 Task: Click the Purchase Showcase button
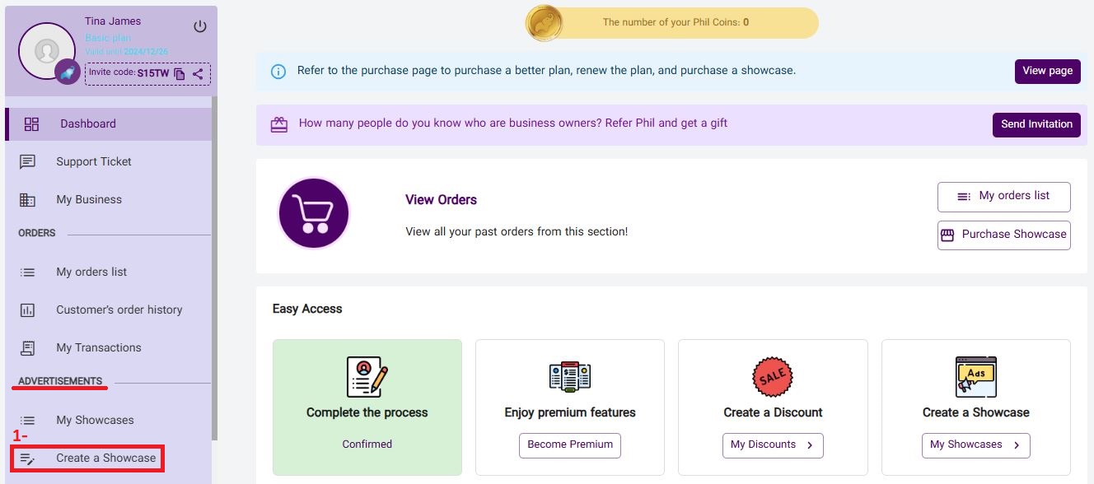(1003, 235)
